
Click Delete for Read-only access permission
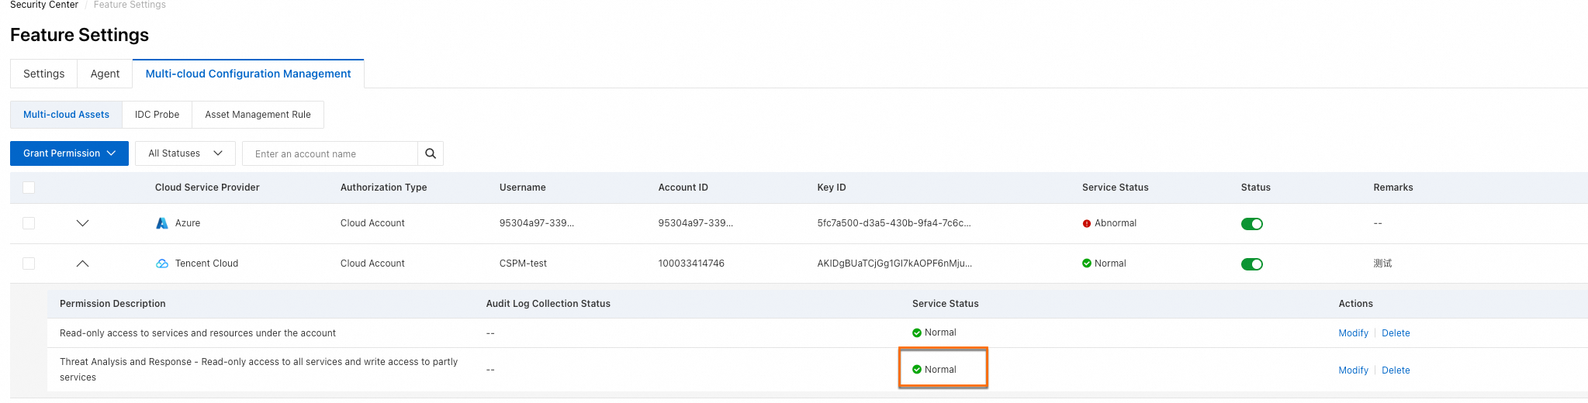tap(1396, 333)
